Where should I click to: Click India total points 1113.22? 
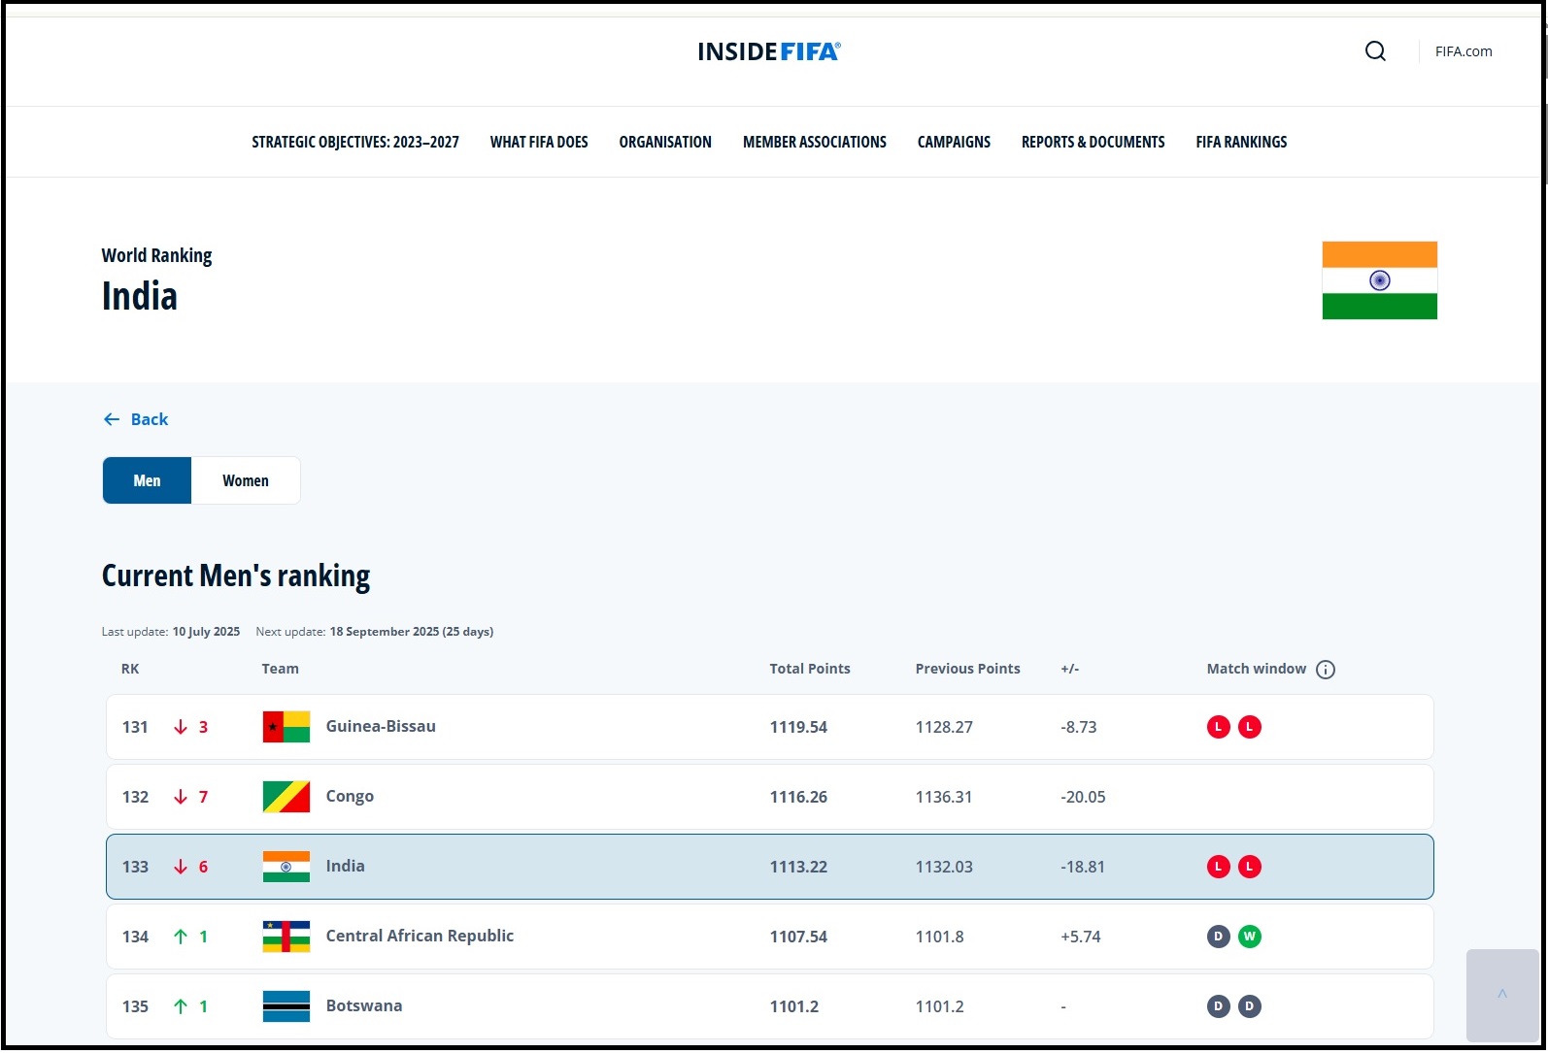[x=798, y=867]
